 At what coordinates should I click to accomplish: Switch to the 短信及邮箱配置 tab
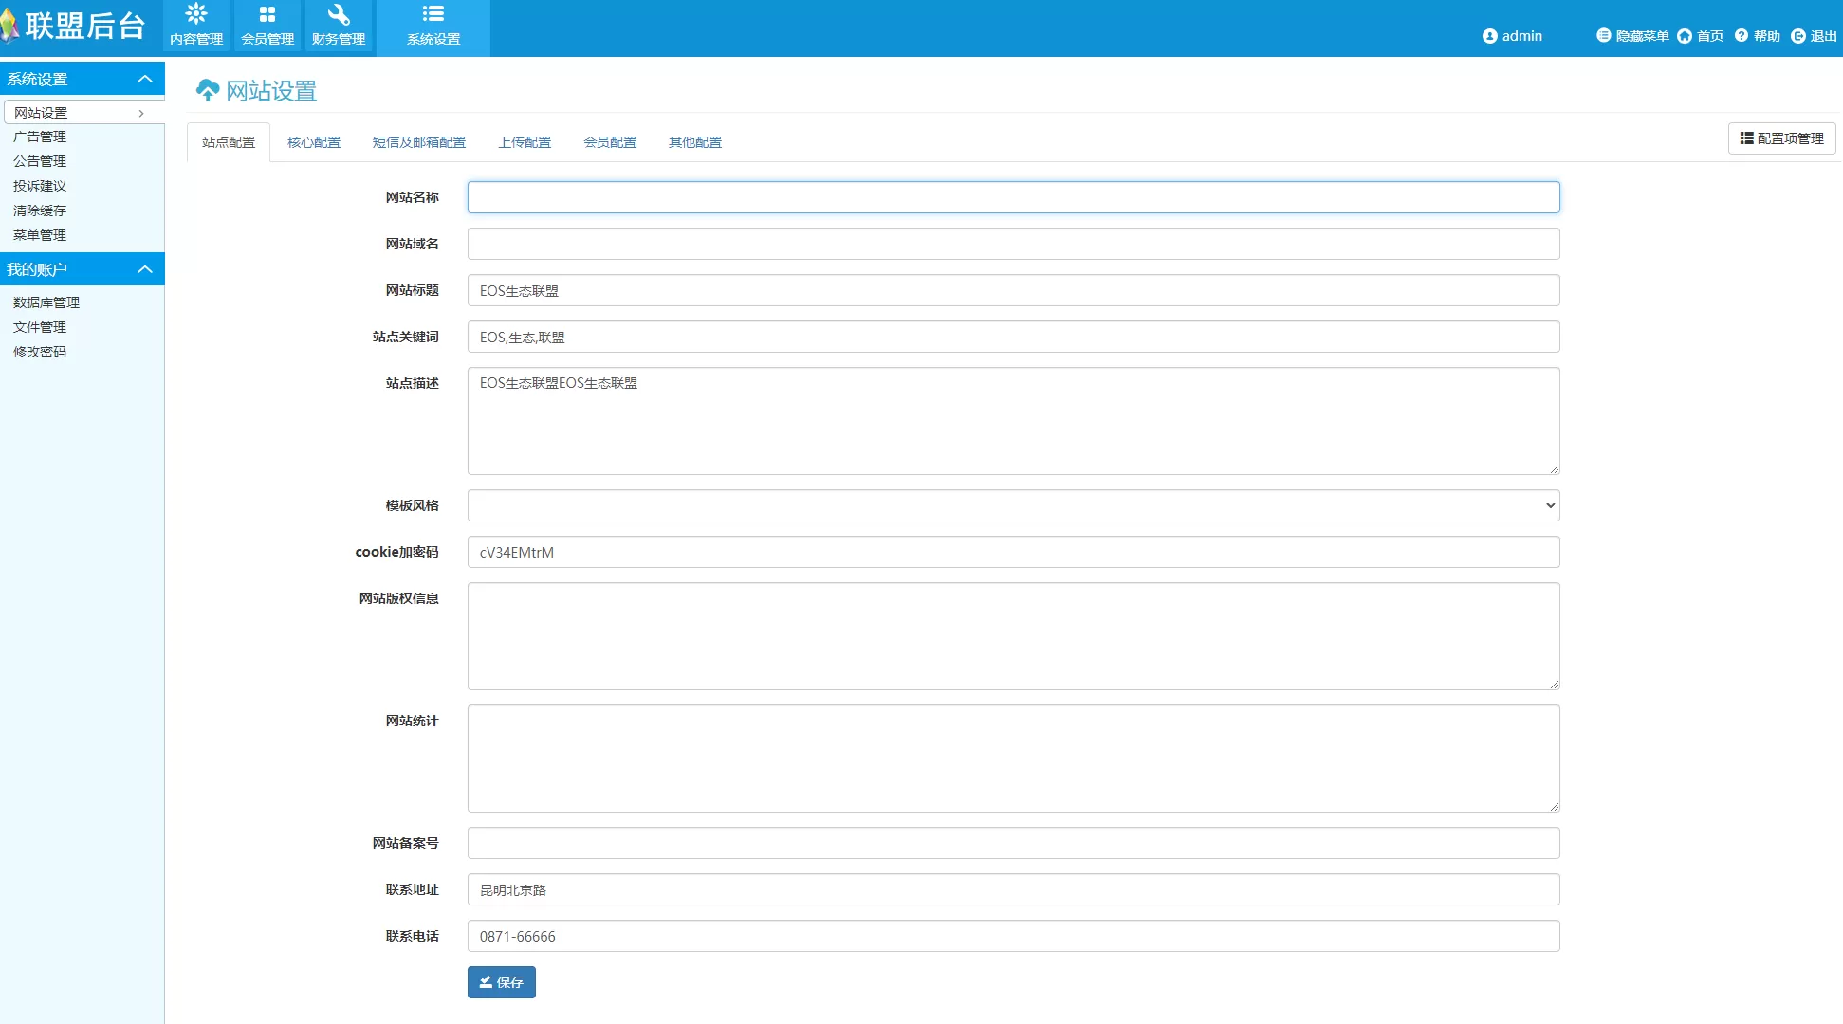(419, 142)
